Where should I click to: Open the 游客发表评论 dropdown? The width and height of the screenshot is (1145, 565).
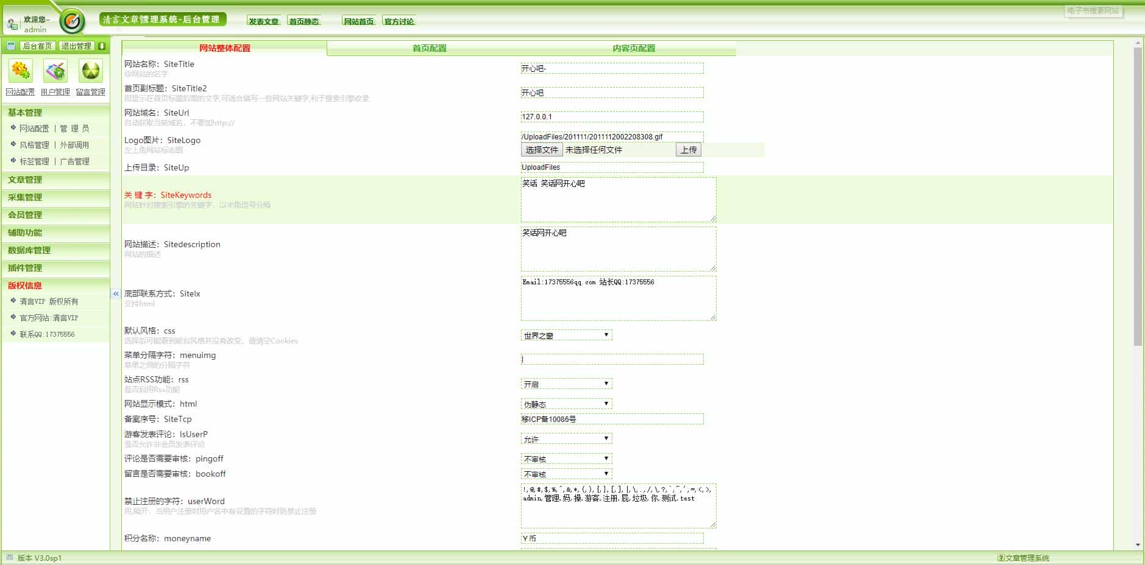[x=566, y=439]
